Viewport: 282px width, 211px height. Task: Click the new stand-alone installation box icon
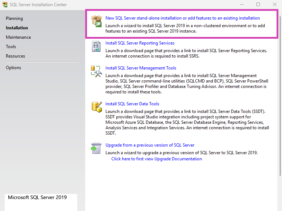coord(96,21)
